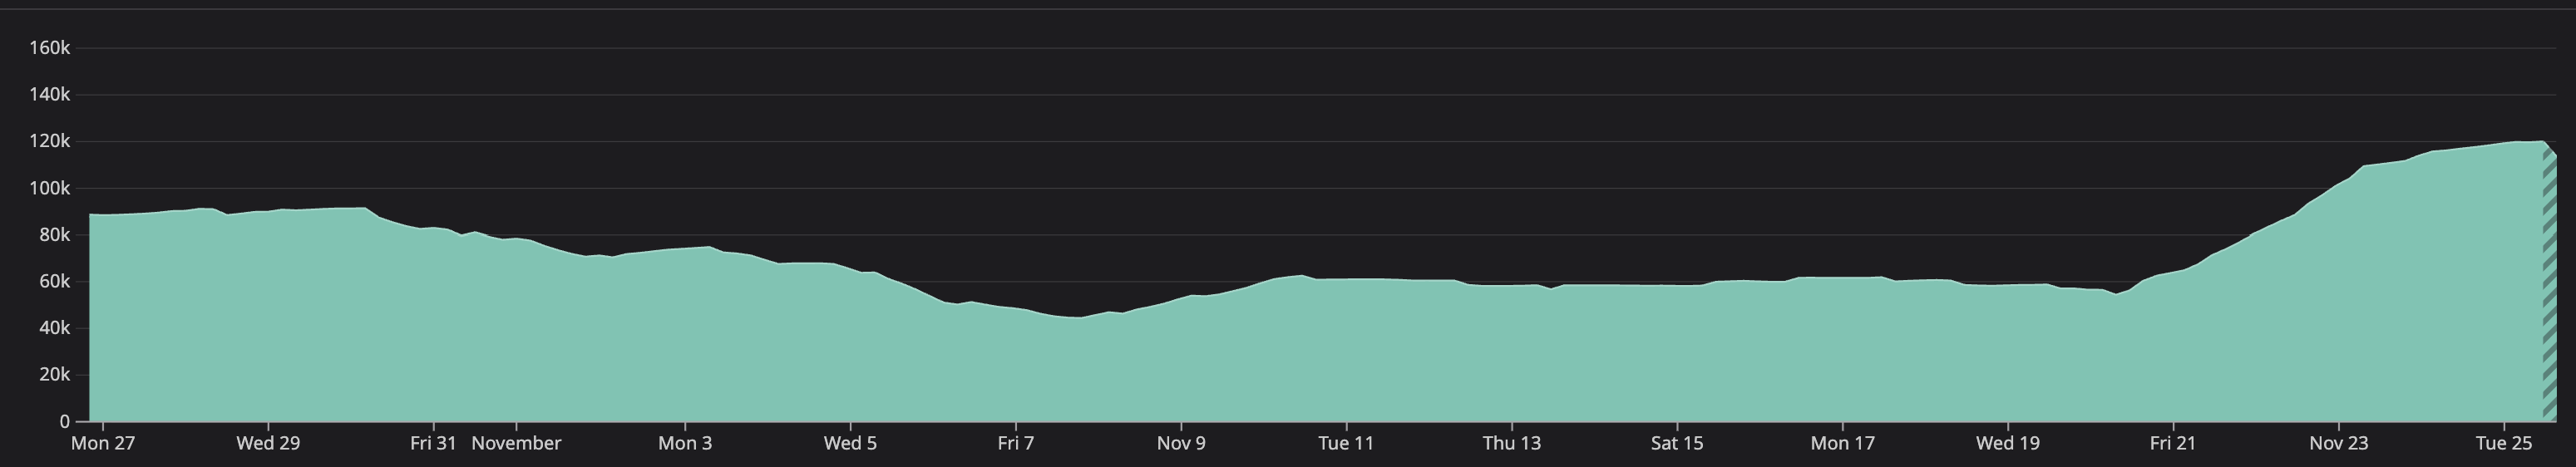This screenshot has width=2576, height=467.
Task: Click the '0' label on the y-axis
Action: pos(64,422)
